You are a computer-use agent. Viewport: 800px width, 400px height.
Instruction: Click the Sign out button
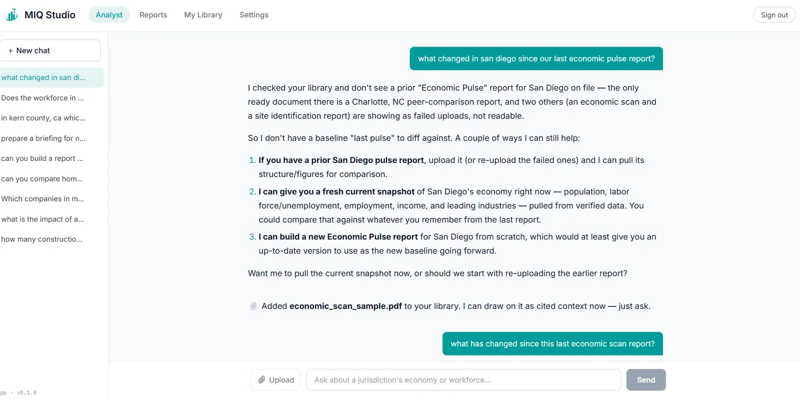(x=774, y=15)
